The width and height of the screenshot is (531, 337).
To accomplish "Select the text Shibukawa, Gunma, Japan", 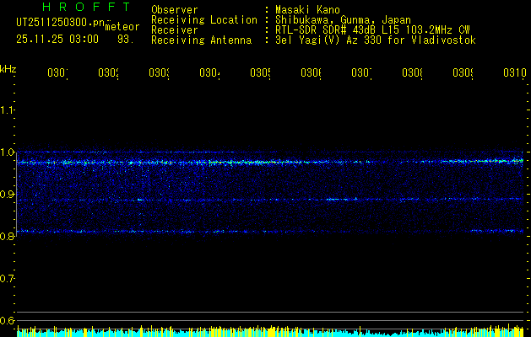I will [x=343, y=20].
